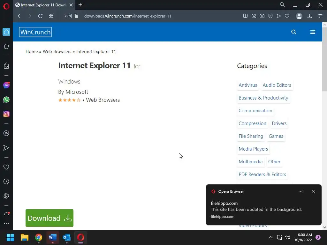327x245 pixels.
Task: Open Windows Start menu
Action: point(10,237)
